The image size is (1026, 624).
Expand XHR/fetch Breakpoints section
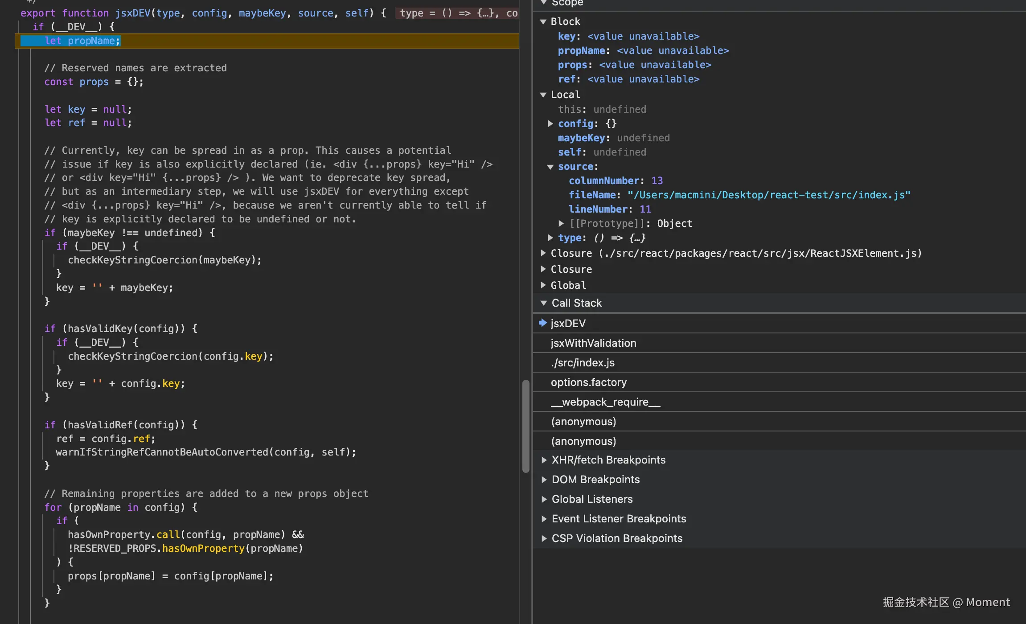(x=544, y=460)
